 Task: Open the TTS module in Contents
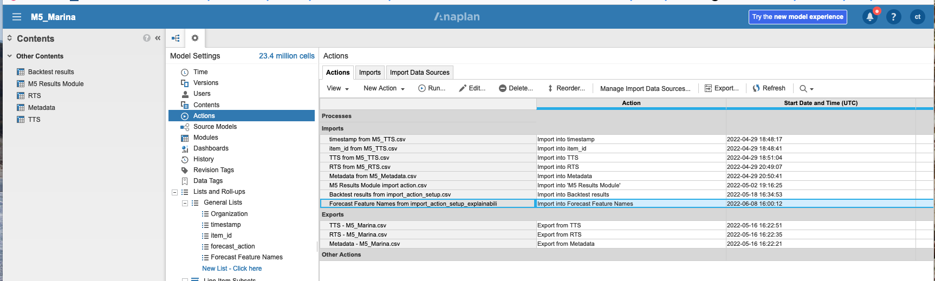point(29,119)
